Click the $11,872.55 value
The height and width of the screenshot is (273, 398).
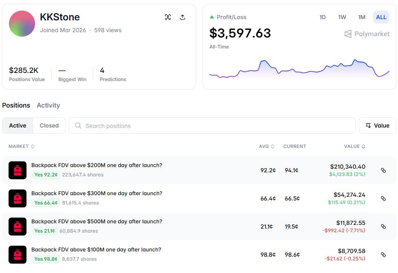coord(351,223)
